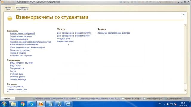Open Начисление оплаты link
191x107 pixels.
point(19,39)
